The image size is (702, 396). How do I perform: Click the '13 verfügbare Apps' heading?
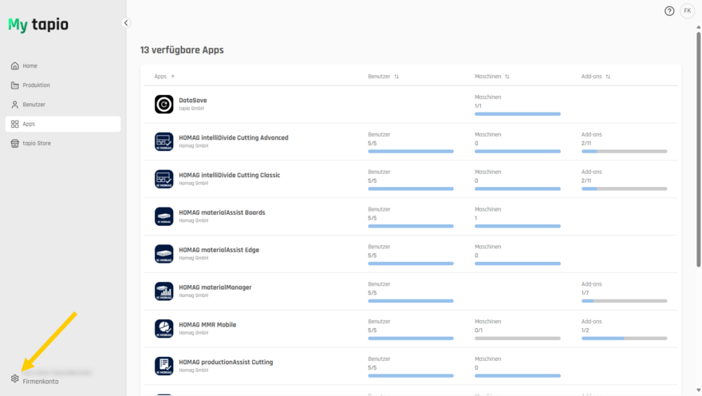click(x=182, y=50)
